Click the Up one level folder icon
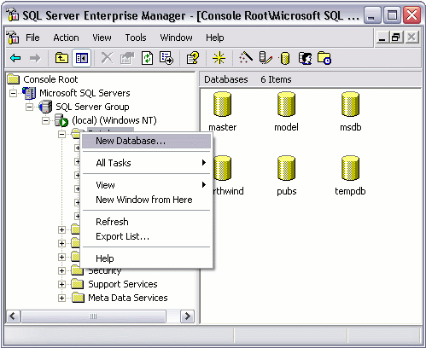Screen dimensions: 426x348 click(x=61, y=58)
